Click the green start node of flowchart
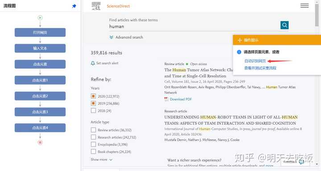The width and height of the screenshot is (321, 171). pos(40,18)
